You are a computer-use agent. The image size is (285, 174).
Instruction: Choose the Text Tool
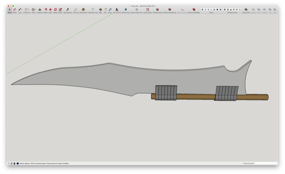click(76, 10)
